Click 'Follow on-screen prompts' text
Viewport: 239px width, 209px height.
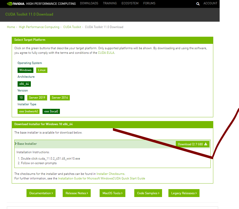[x=39, y=163]
